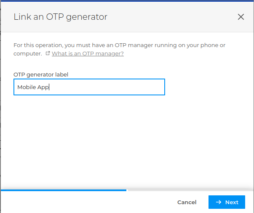254x213 pixels.
Task: Click the "Mobile App" text inside the input
Action: (33, 87)
